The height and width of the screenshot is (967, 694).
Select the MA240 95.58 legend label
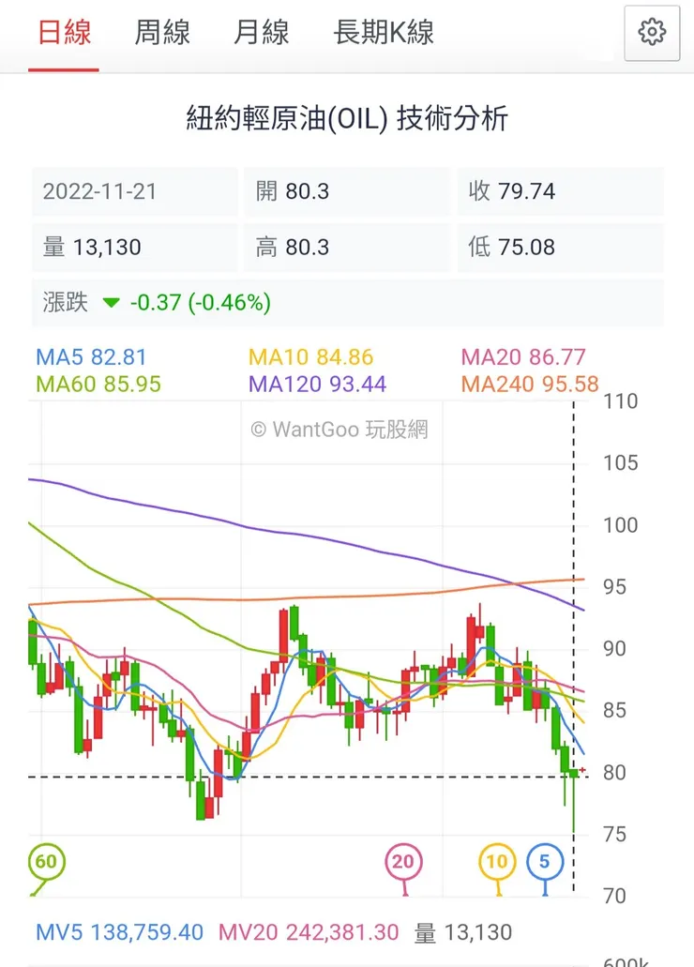pos(530,384)
